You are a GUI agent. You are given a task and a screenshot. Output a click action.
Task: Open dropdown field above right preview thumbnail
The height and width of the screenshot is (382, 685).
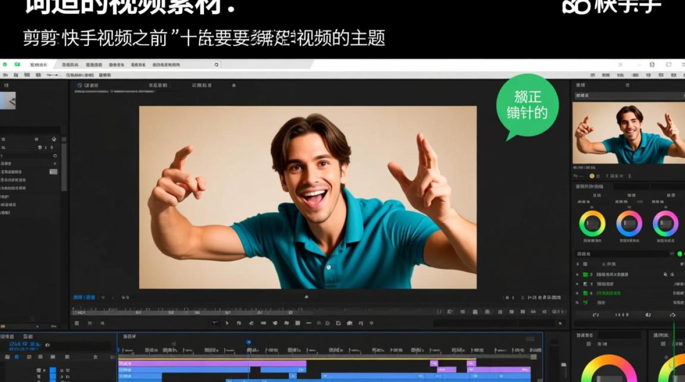[x=629, y=95]
